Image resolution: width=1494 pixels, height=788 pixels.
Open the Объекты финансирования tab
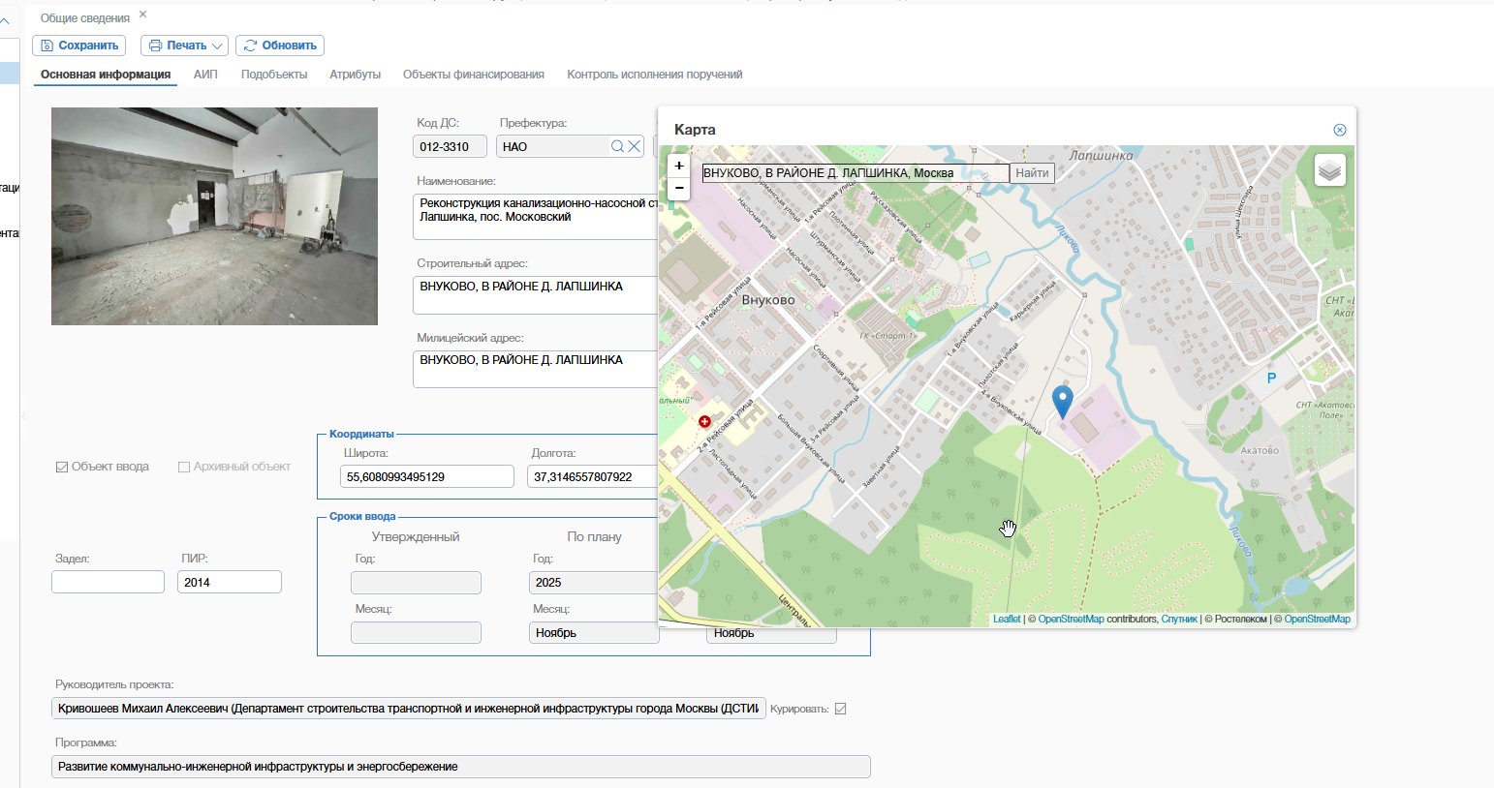coord(474,75)
